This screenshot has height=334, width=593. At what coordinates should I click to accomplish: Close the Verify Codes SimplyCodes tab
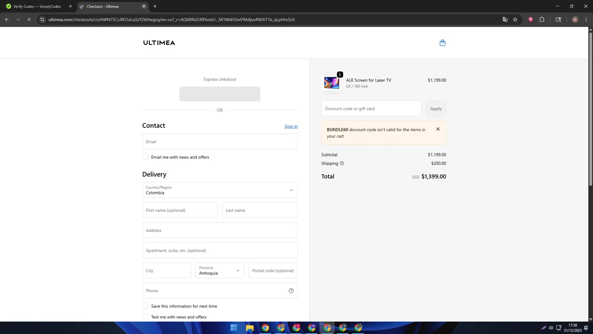[x=70, y=6]
